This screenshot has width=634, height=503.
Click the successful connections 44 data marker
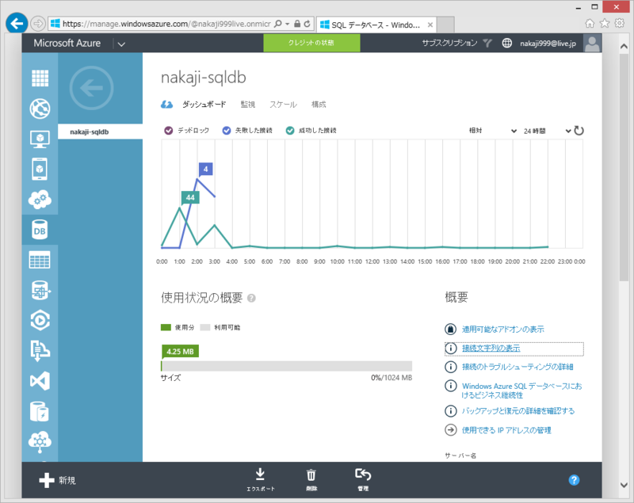(190, 197)
